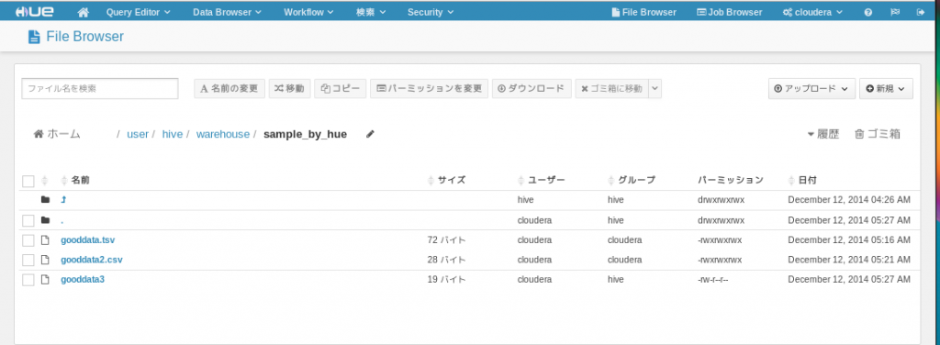Open the ゴミ箱 trash link
Viewport: 940px width, 345px height.
(877, 134)
